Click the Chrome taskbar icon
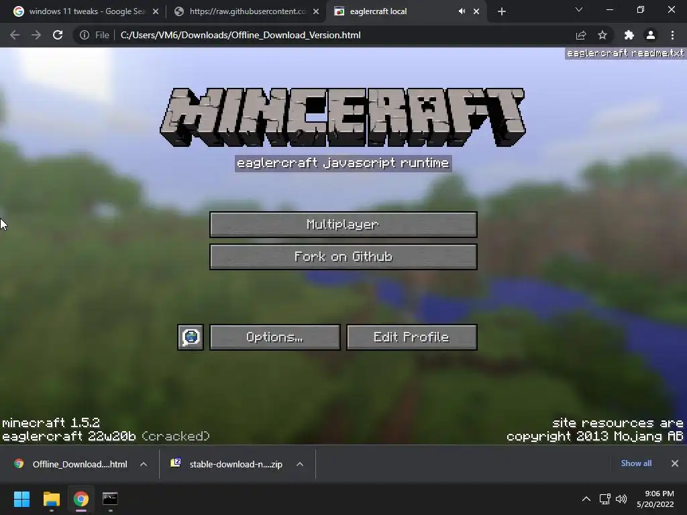The width and height of the screenshot is (687, 515). [81, 499]
